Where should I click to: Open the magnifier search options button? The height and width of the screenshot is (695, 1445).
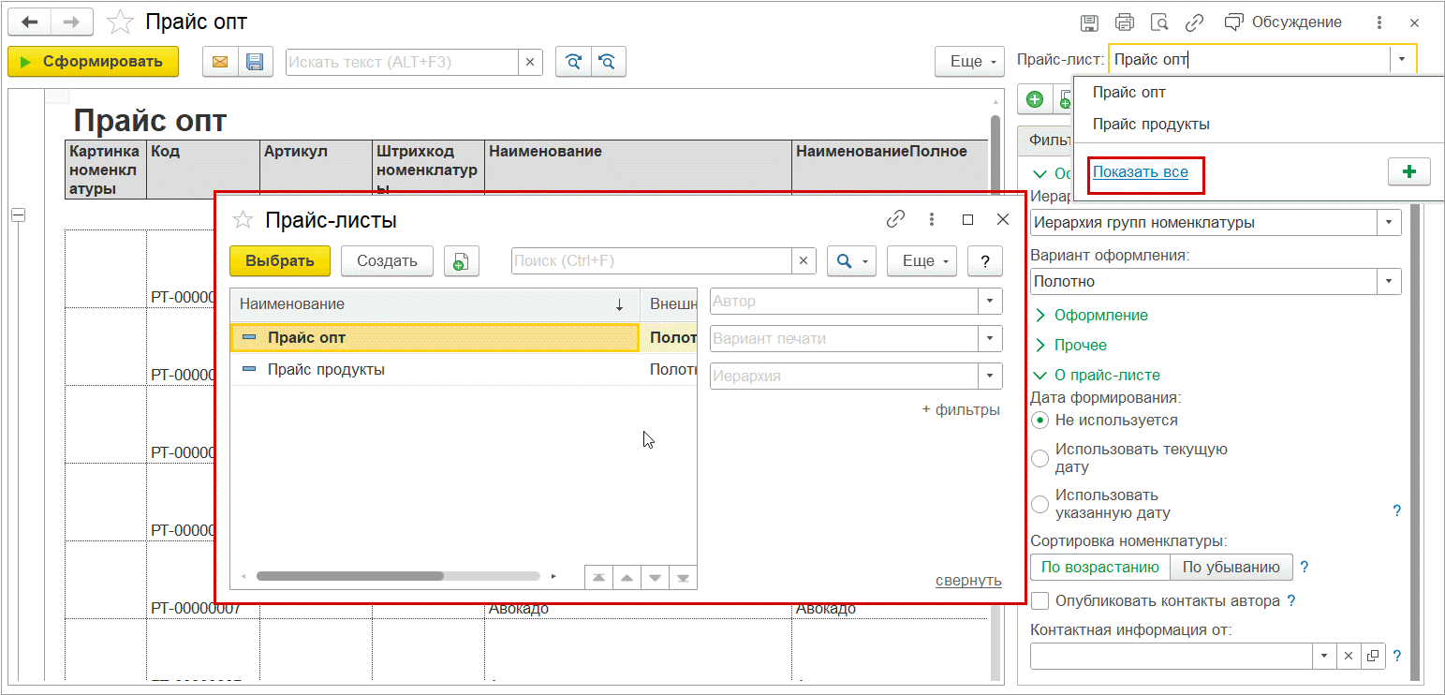click(851, 261)
